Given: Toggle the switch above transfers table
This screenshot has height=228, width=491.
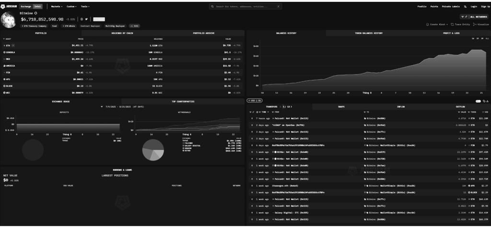Looking at the screenshot, I should [478, 101].
